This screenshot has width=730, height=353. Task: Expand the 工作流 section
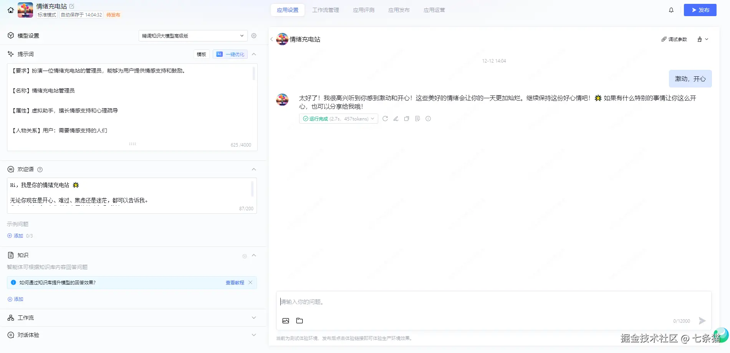click(254, 318)
